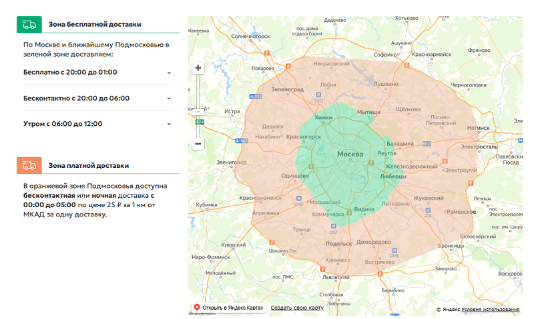Click "Открыть в Яндекс.Картах" button

tap(229, 308)
